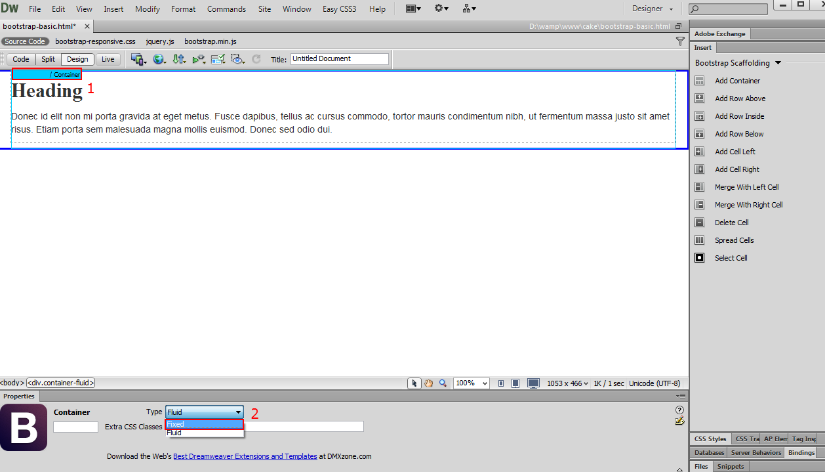The height and width of the screenshot is (472, 825).
Task: Click the Add Cell Left icon
Action: [700, 152]
